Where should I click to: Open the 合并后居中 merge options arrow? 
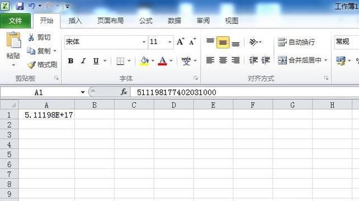[x=326, y=60]
